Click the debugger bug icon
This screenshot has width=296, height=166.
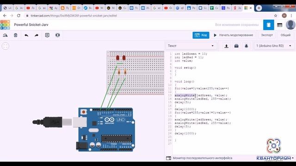tap(247, 46)
